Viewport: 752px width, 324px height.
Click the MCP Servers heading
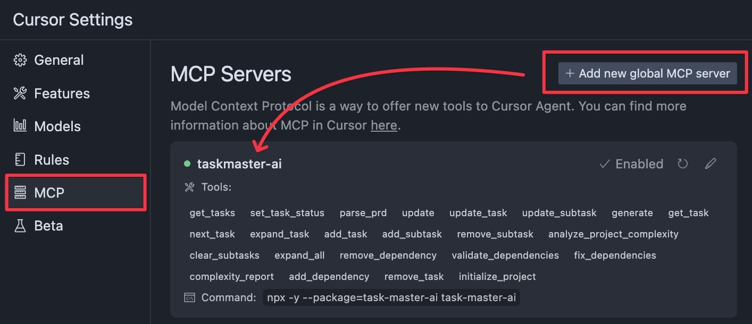[x=231, y=74]
